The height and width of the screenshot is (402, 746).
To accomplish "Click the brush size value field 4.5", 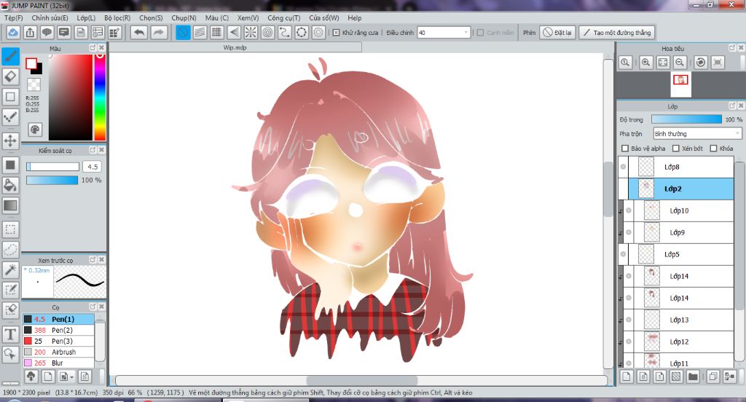I will point(93,167).
